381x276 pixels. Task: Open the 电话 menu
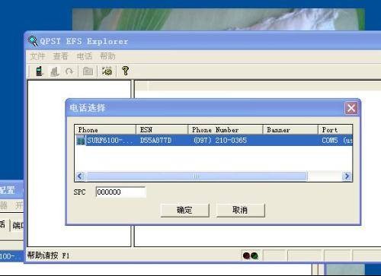click(x=84, y=56)
